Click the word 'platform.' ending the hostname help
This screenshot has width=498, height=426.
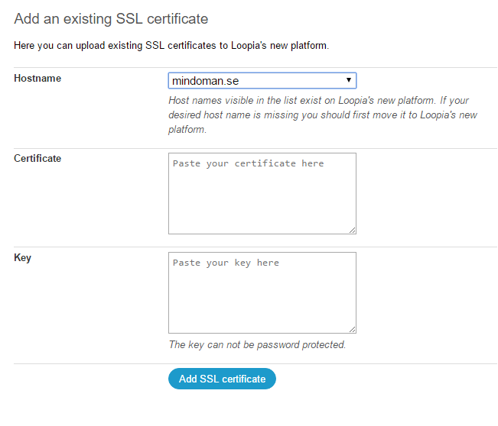[x=187, y=130]
